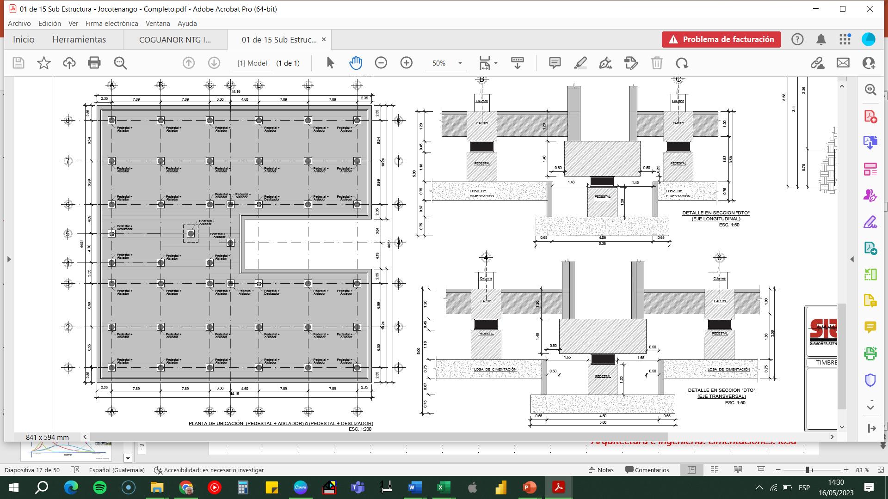Expand fit page options dropdown arrow
The width and height of the screenshot is (888, 499).
pos(496,63)
